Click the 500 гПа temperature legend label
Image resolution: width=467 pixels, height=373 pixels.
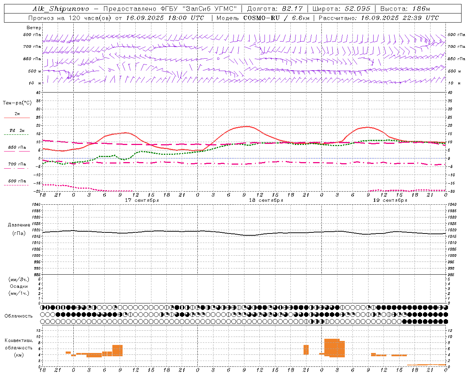pos(17,181)
